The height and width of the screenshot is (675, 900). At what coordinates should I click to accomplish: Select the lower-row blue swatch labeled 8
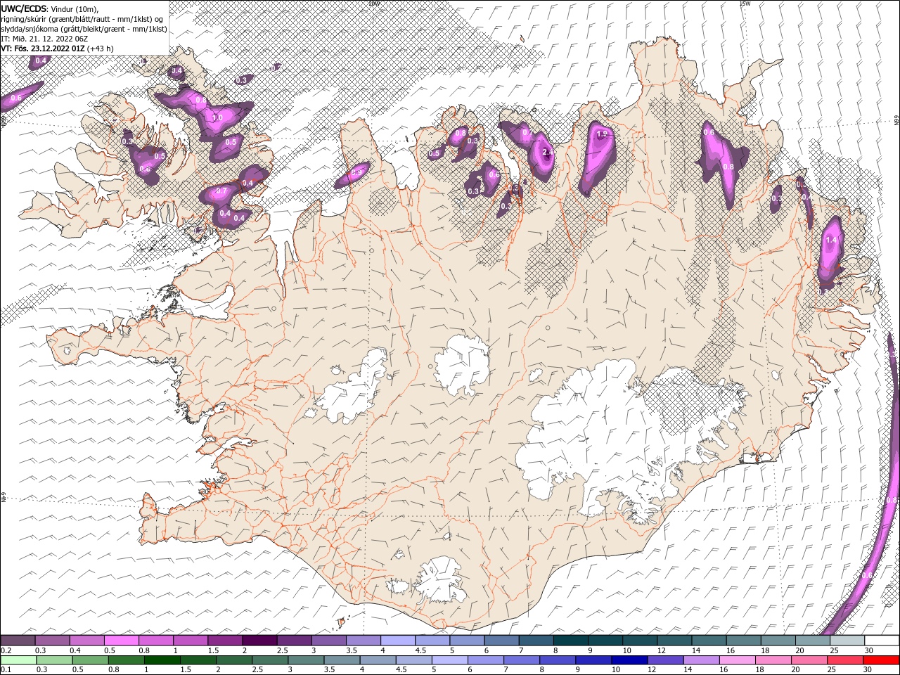click(x=557, y=660)
